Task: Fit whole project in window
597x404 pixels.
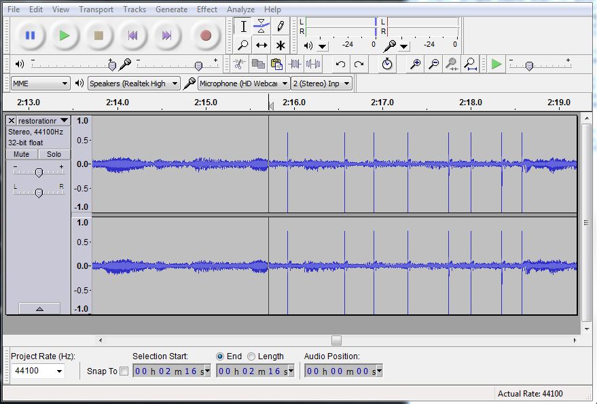Action: 471,64
